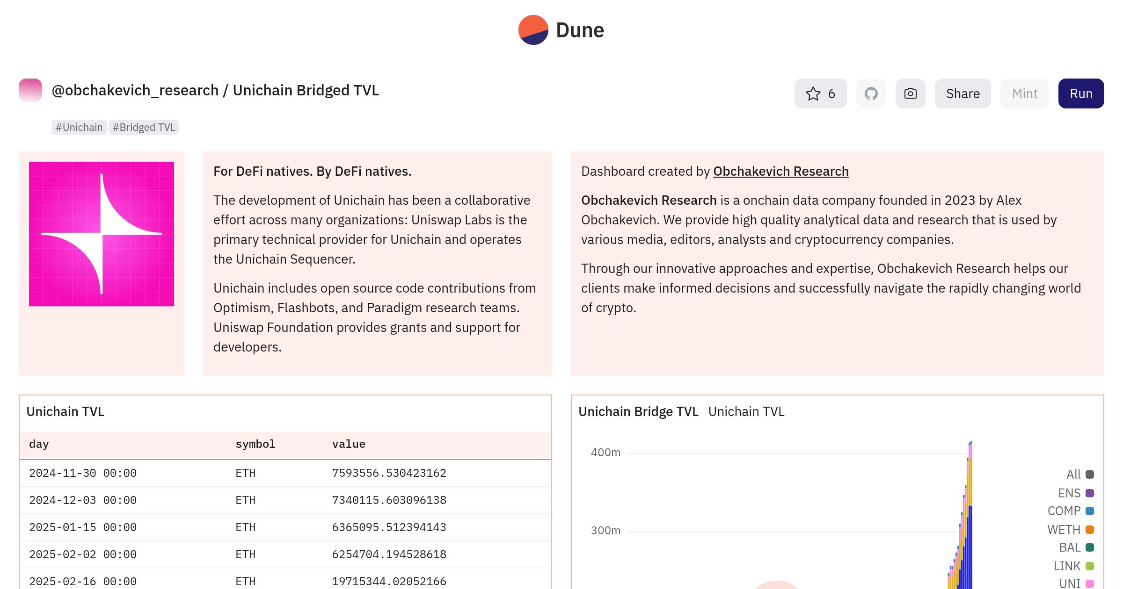Open the Unichain TVL table title

click(x=66, y=411)
